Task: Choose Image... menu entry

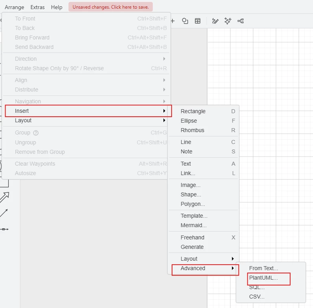Action: click(204, 185)
